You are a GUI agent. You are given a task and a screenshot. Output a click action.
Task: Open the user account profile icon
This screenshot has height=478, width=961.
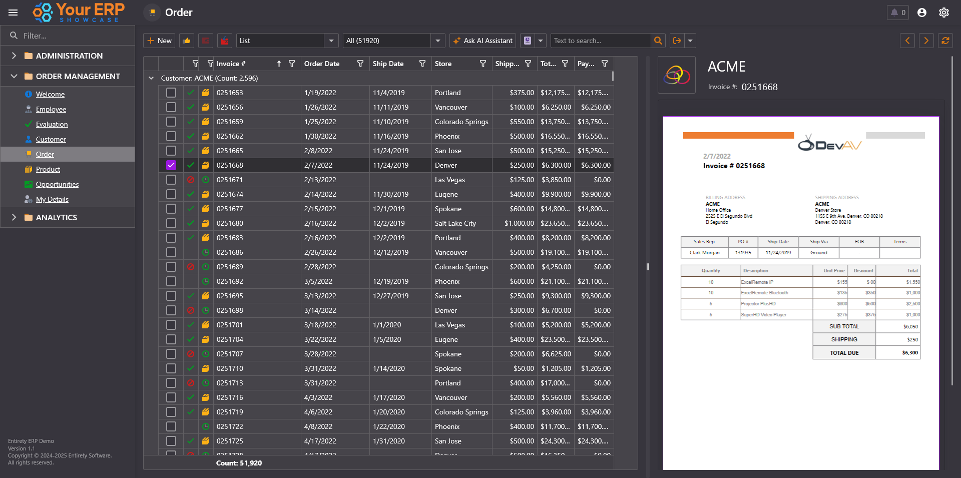(x=922, y=13)
